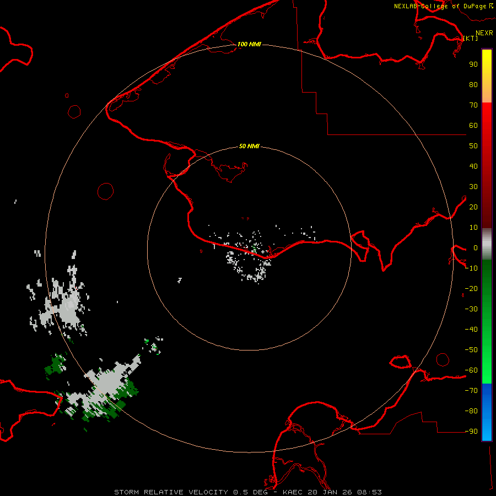Click the -90 value on velocity scale
496x496 pixels.
pos(471,432)
